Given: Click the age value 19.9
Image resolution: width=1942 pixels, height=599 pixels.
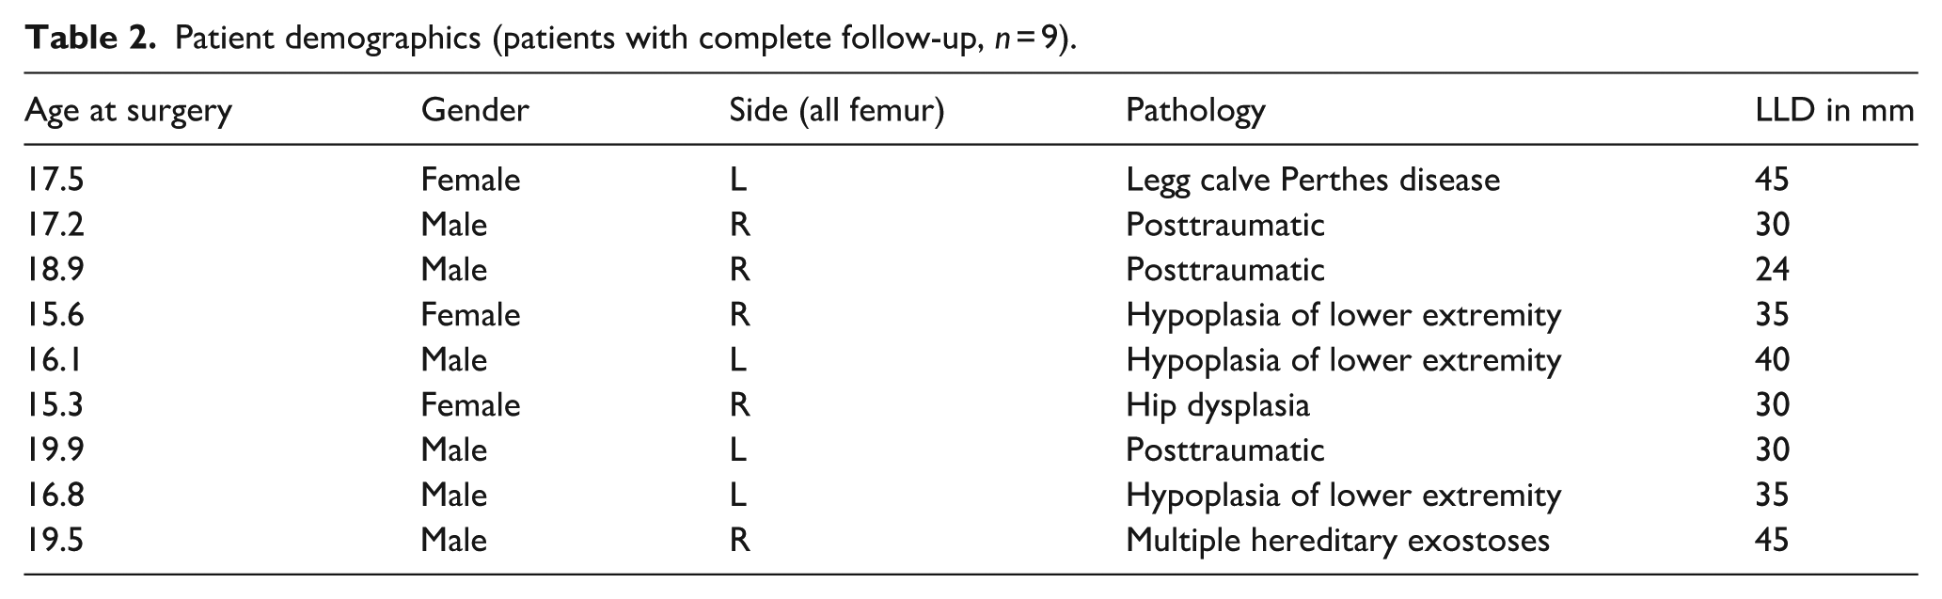Looking at the screenshot, I should 55,450.
